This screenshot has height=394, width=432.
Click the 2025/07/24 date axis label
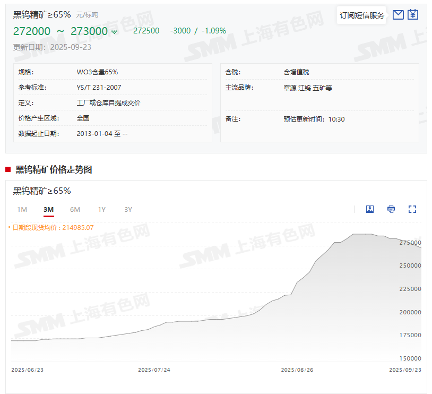click(154, 370)
